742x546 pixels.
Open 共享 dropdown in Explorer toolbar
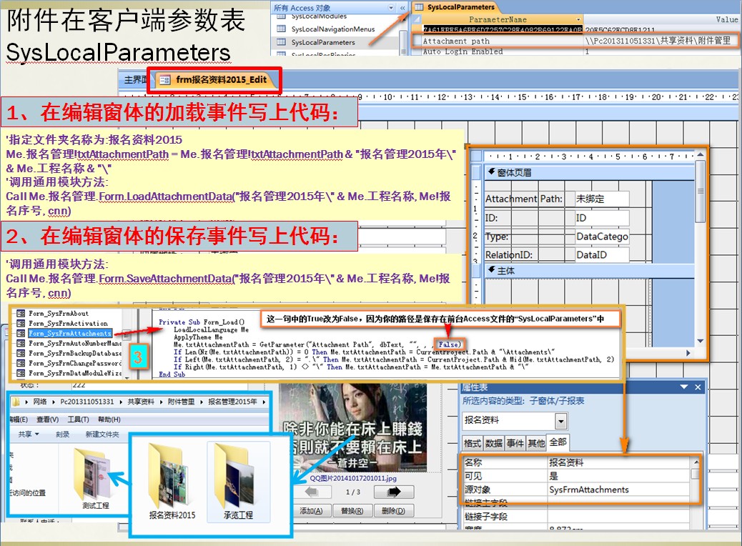click(x=29, y=435)
